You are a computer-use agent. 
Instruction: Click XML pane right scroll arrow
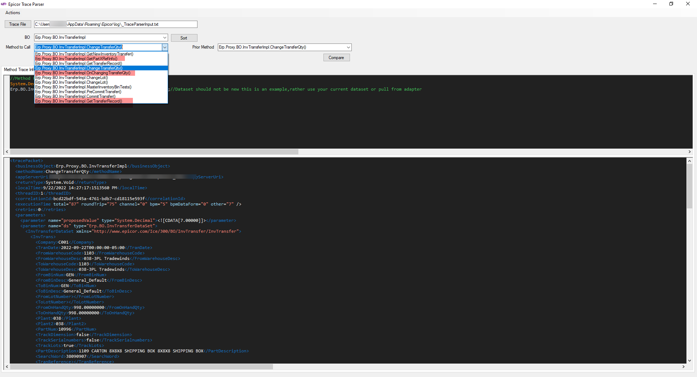tap(684, 367)
